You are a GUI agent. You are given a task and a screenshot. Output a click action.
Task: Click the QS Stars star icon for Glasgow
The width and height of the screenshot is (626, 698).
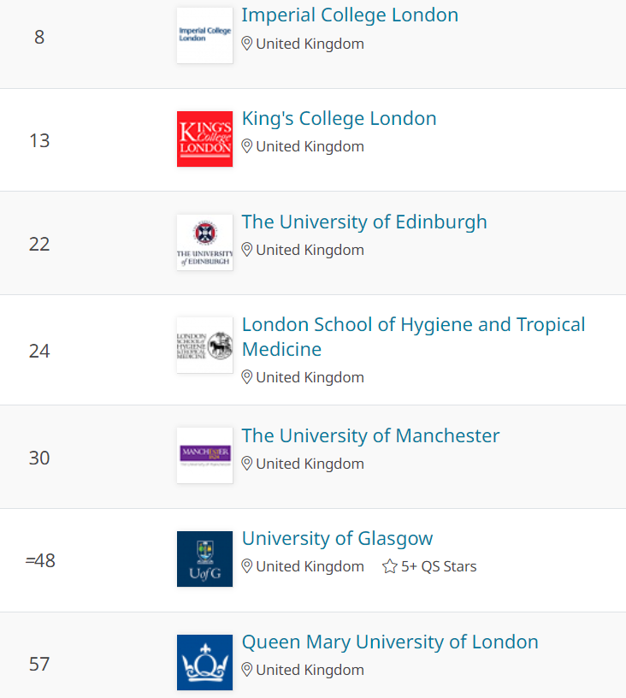coord(390,566)
